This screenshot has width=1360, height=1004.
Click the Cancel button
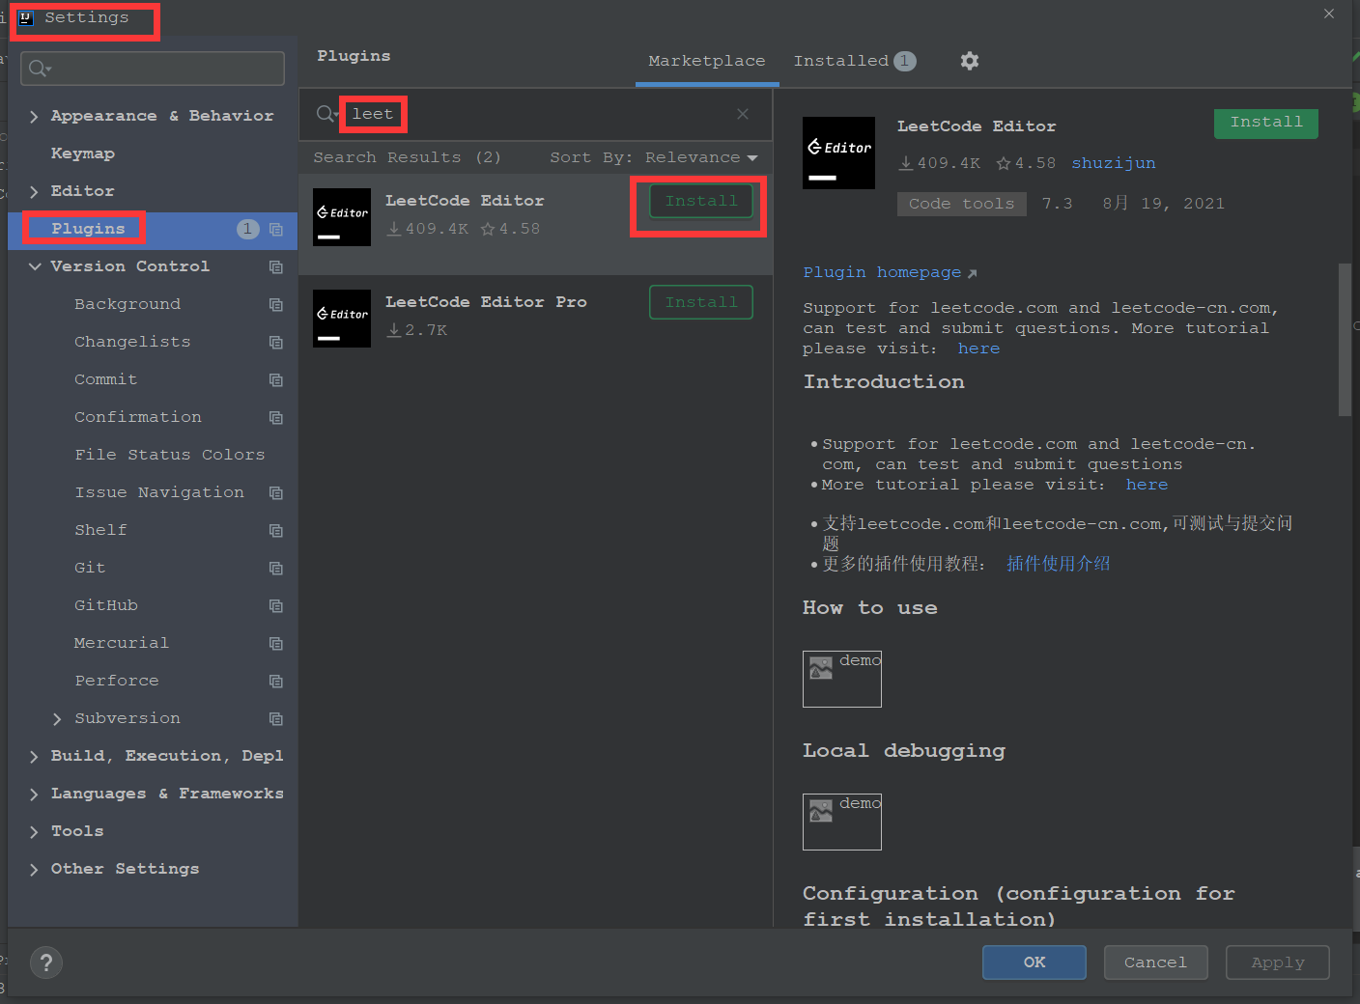coord(1156,962)
